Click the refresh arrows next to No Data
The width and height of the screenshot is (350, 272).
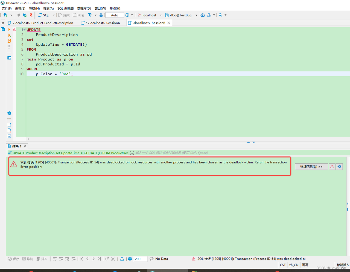coord(151,259)
